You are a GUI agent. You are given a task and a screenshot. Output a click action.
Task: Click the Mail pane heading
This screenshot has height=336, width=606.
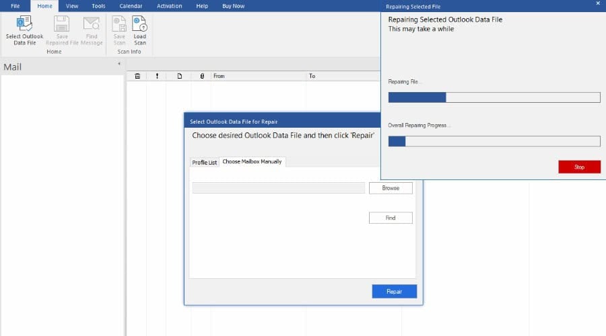tap(12, 67)
